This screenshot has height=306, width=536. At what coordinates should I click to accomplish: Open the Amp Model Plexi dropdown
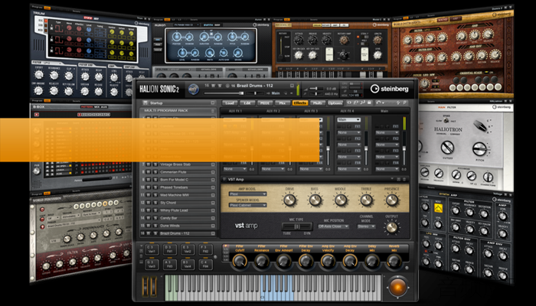pos(247,194)
